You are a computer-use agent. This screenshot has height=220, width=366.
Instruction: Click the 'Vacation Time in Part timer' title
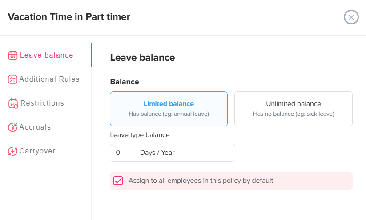coord(69,17)
